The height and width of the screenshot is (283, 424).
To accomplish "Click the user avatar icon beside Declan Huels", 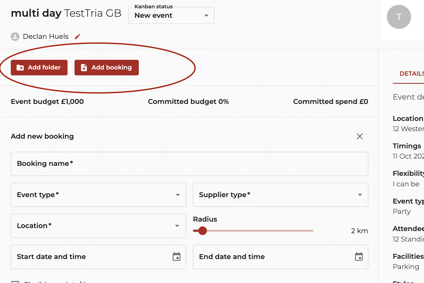I will coord(15,37).
